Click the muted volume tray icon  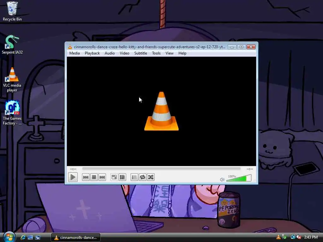point(299,237)
